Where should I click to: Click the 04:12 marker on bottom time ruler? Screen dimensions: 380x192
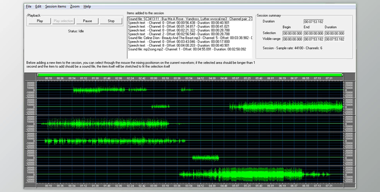tap(201, 186)
